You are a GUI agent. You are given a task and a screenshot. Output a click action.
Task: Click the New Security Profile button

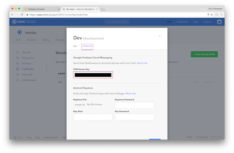point(204,54)
